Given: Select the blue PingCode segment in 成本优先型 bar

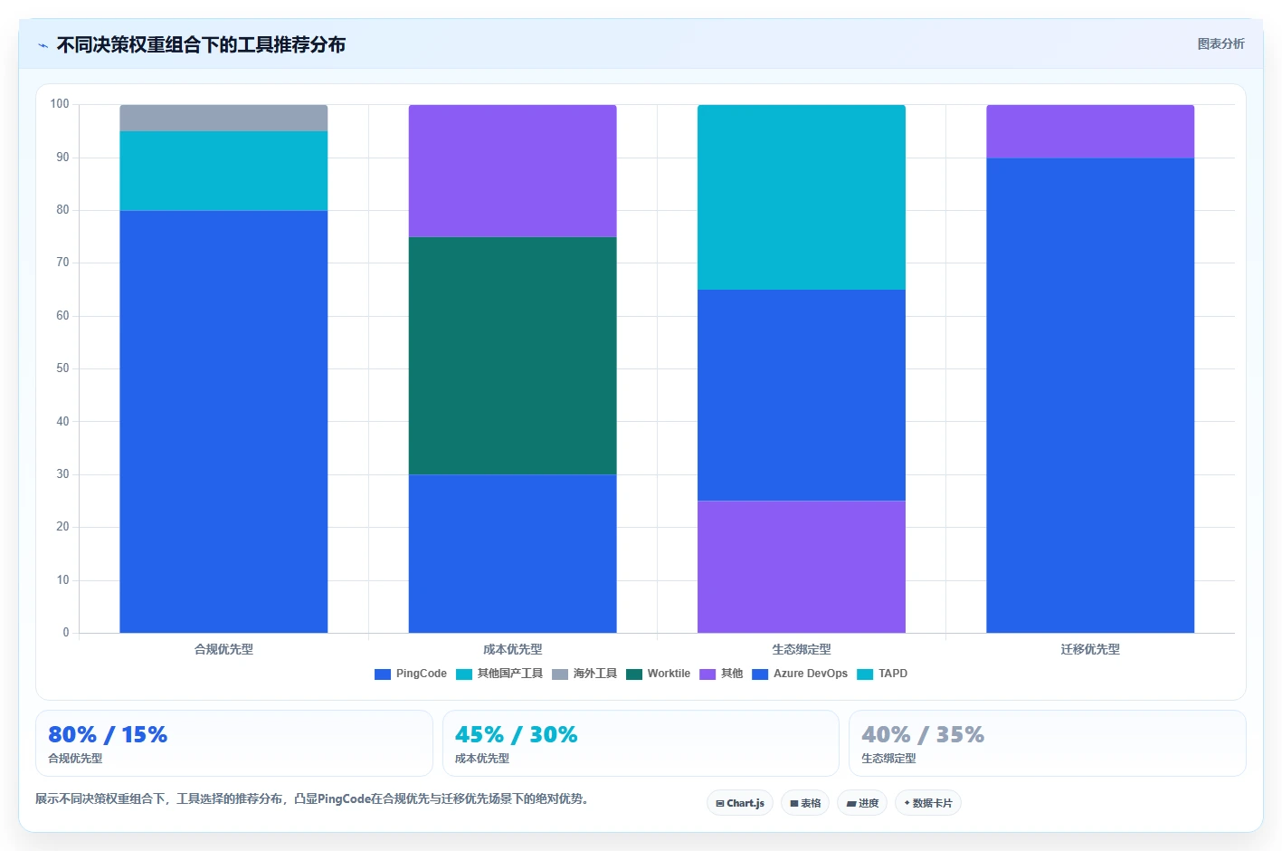Looking at the screenshot, I should pos(512,554).
